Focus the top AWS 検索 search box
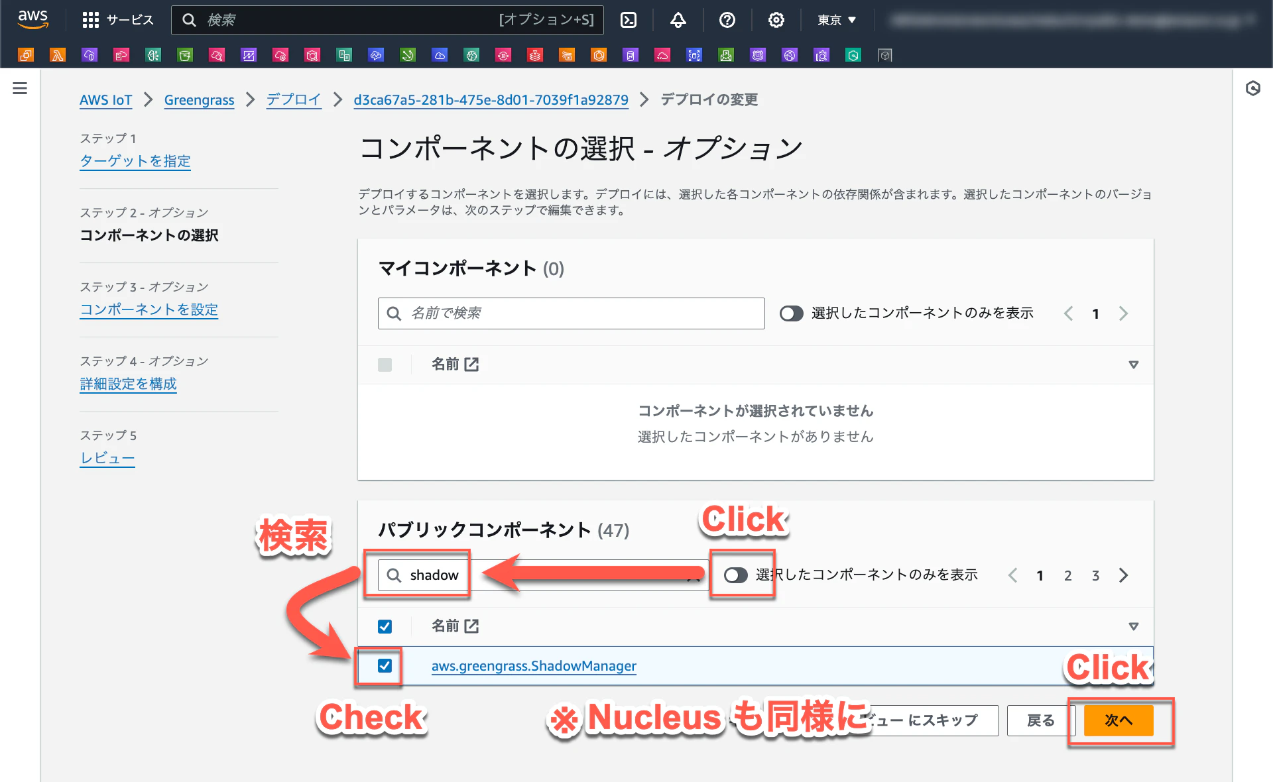The width and height of the screenshot is (1273, 782). [387, 20]
